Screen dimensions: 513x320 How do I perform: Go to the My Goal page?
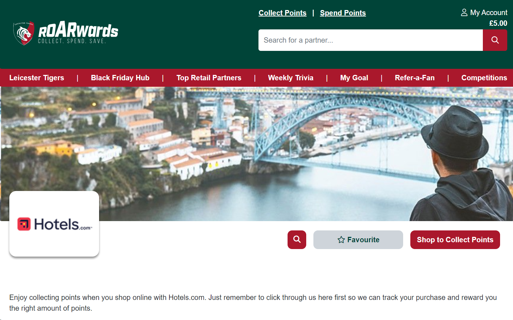click(354, 78)
